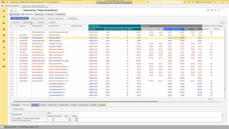Screen dimensions: 229x129
Task: Click the horizontal scrollbar of the price table
Action: point(86,101)
